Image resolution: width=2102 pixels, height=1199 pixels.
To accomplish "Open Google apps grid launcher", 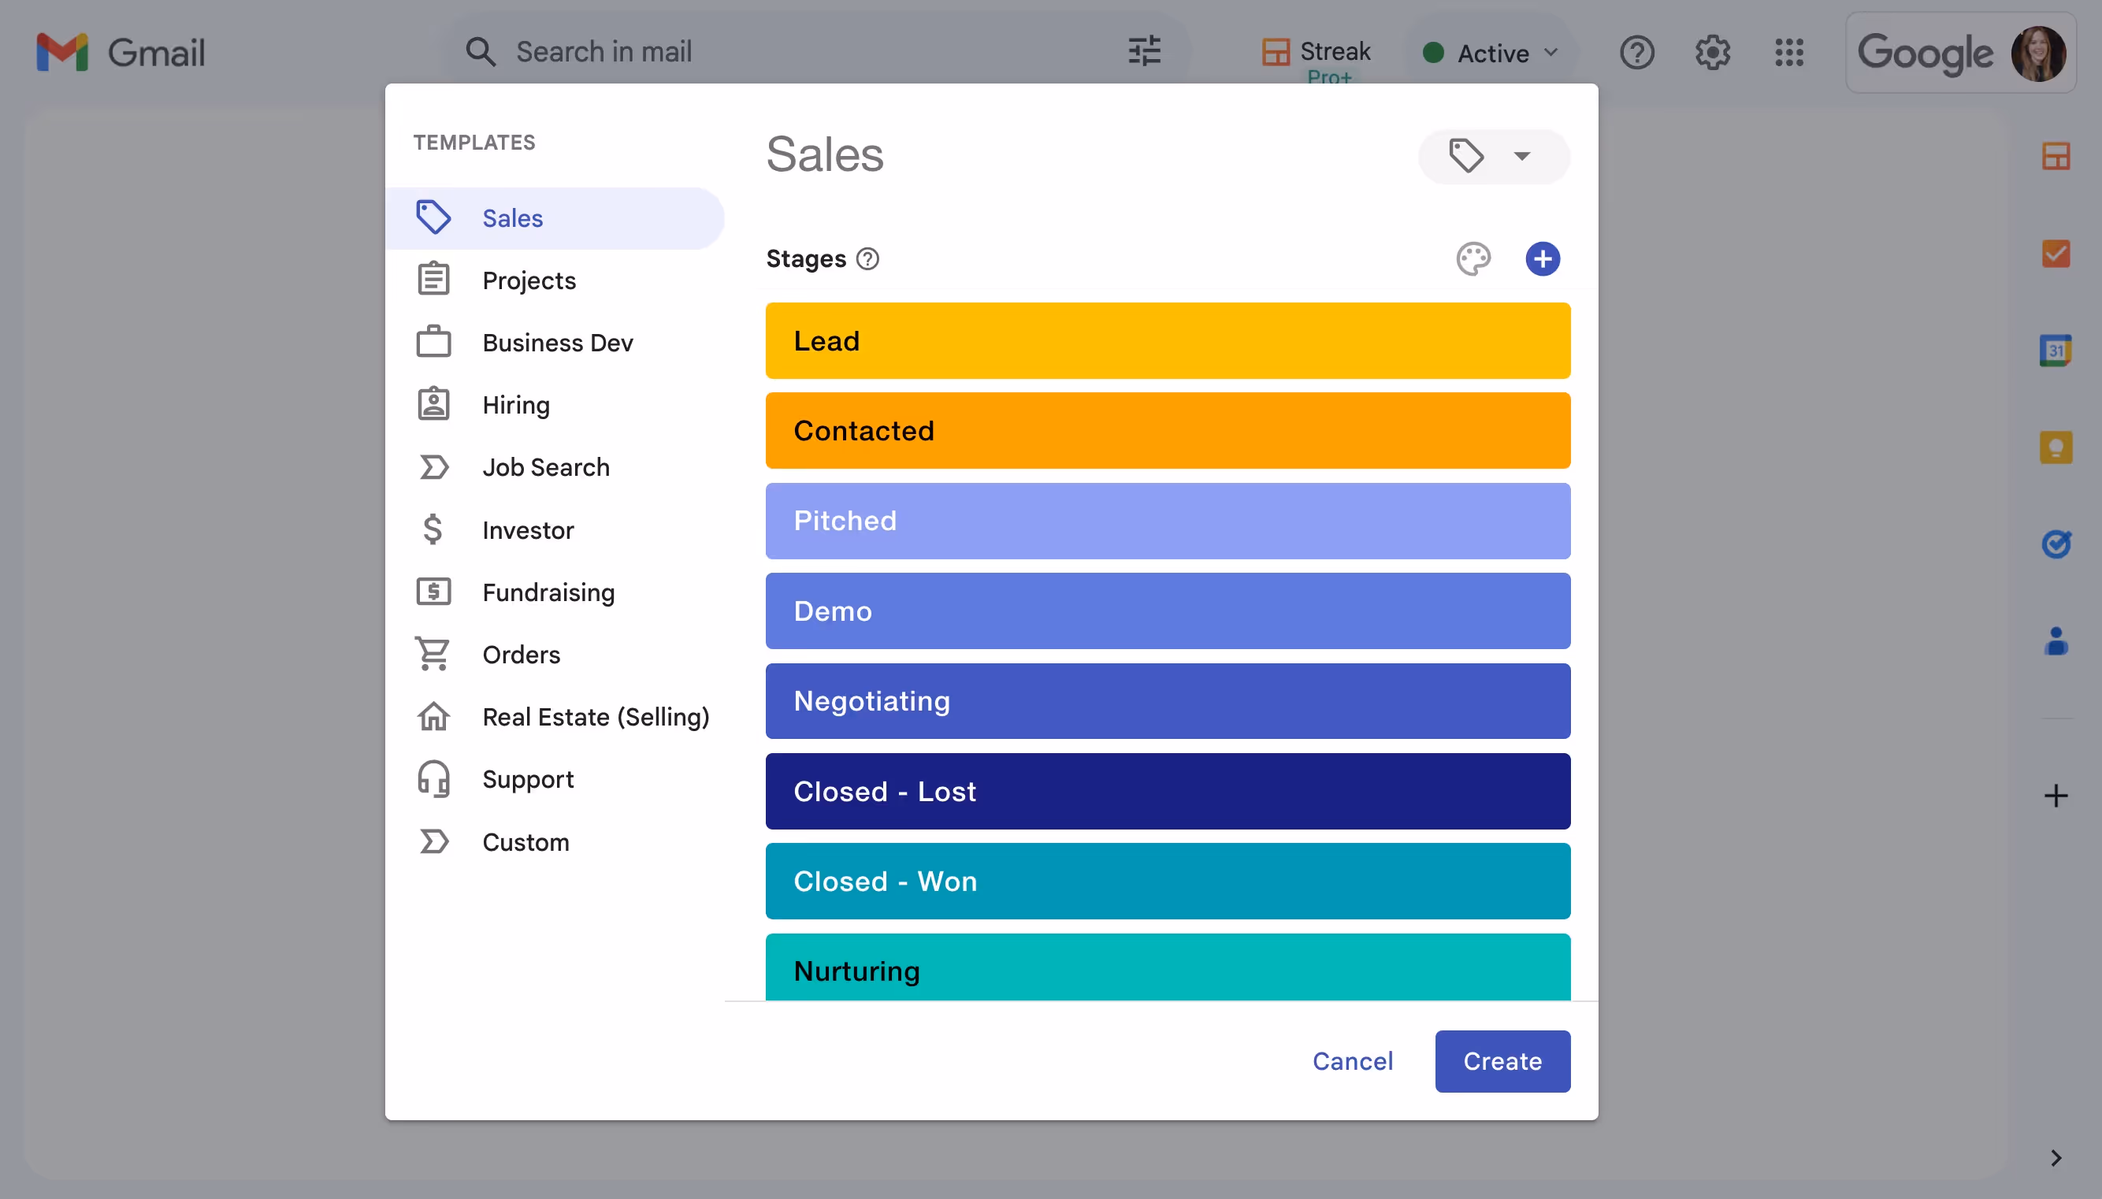I will [x=1788, y=53].
